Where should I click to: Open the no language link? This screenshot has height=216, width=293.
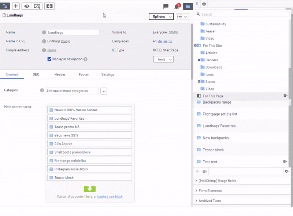[170, 41]
